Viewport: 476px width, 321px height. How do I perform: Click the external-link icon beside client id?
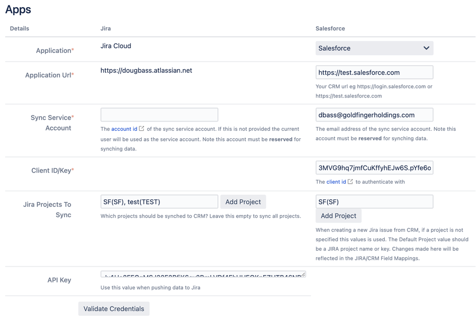tap(350, 182)
